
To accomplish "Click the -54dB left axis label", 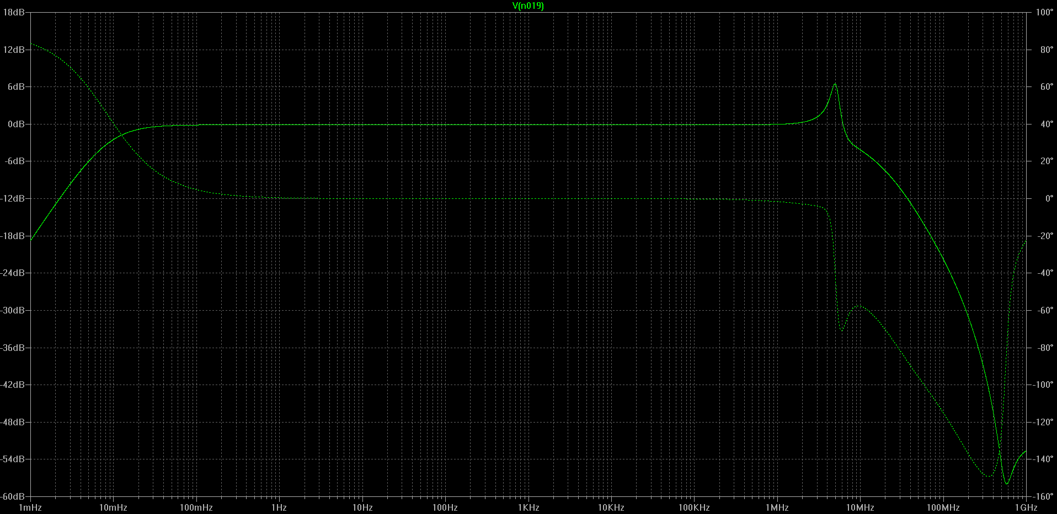I will point(13,459).
